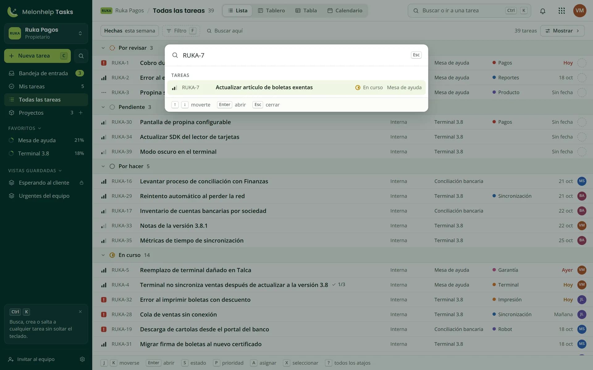This screenshot has height=370, width=593.
Task: Collapse the En curso group
Action: 103,255
